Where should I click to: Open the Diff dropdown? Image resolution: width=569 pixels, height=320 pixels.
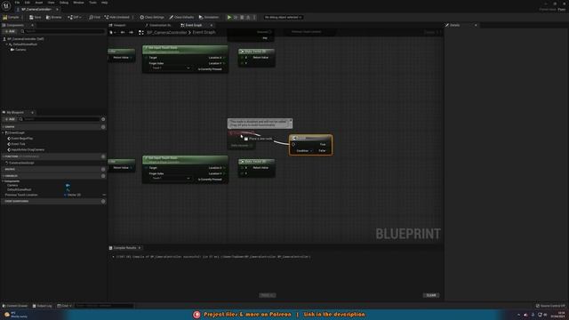point(75,17)
